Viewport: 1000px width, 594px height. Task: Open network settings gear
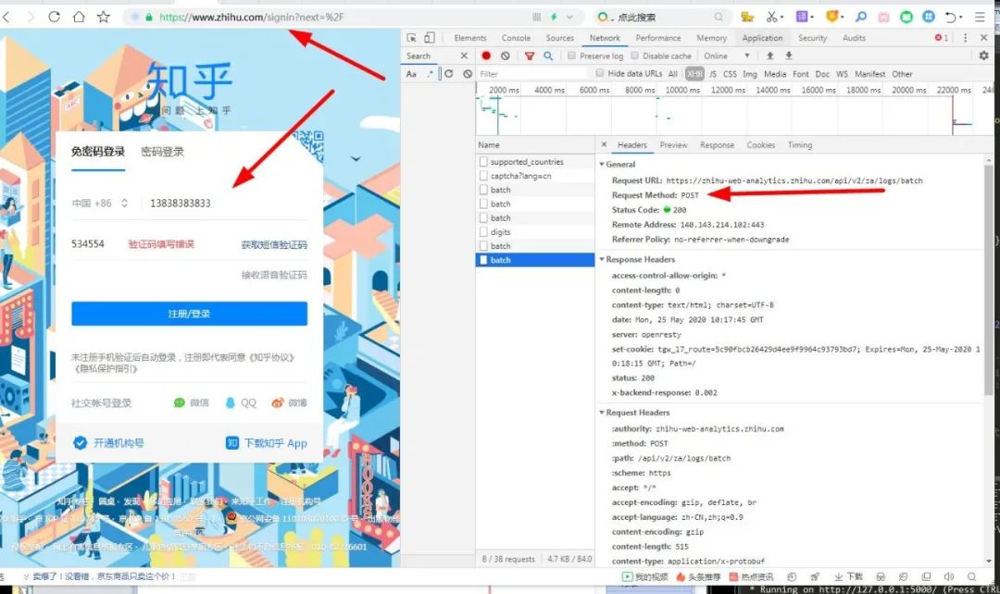[x=984, y=56]
